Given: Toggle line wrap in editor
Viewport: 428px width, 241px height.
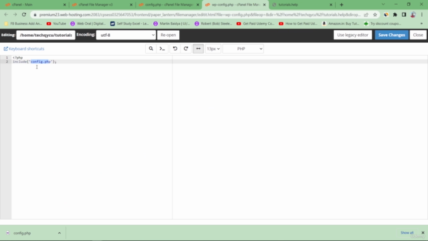Looking at the screenshot, I should pos(198,49).
